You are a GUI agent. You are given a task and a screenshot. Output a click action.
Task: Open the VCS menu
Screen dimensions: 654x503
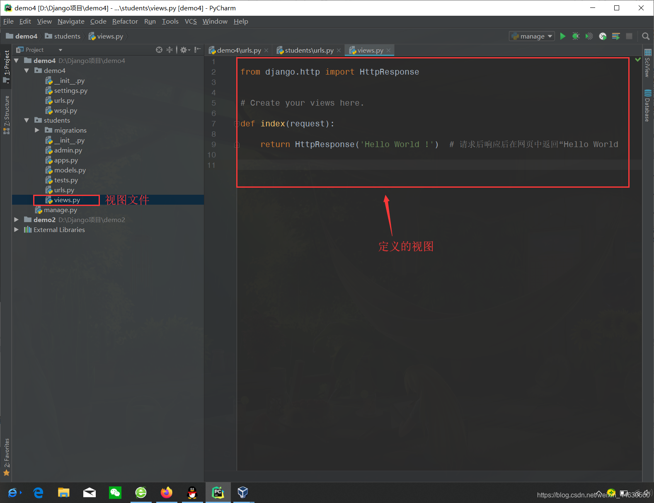[191, 21]
